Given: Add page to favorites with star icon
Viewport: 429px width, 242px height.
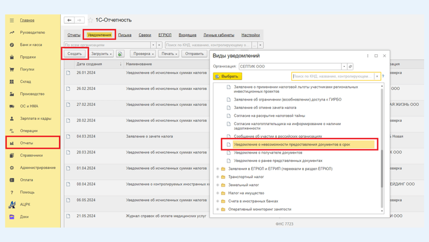Looking at the screenshot, I should pos(91,20).
